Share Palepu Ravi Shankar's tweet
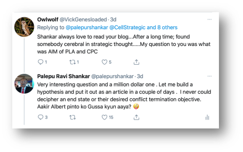The width and height of the screenshot is (243, 152). point(136,117)
